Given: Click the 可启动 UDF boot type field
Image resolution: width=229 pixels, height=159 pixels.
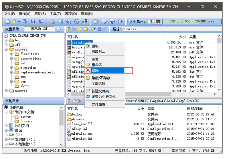Looking at the screenshot, I should (x=39, y=29).
